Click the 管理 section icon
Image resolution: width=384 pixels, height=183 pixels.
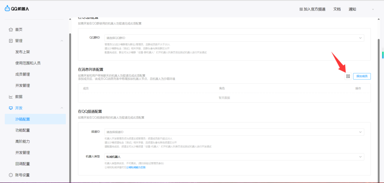click(x=11, y=41)
